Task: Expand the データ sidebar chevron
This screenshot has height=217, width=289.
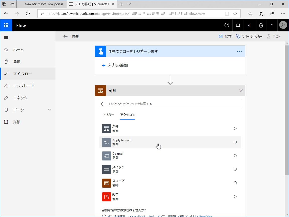Action: click(x=49, y=110)
